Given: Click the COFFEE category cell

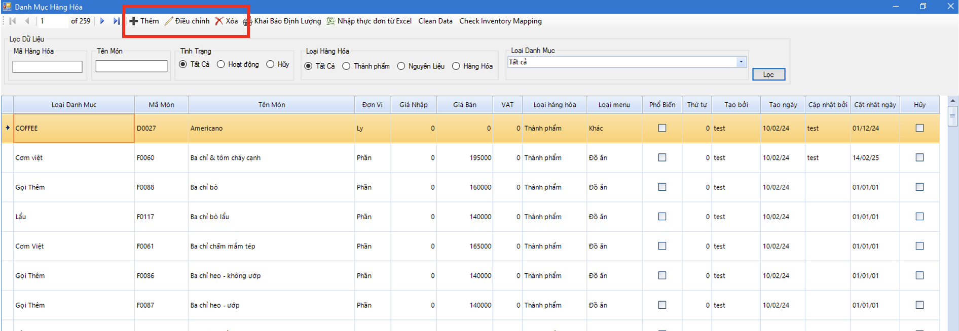Looking at the screenshot, I should tap(74, 128).
